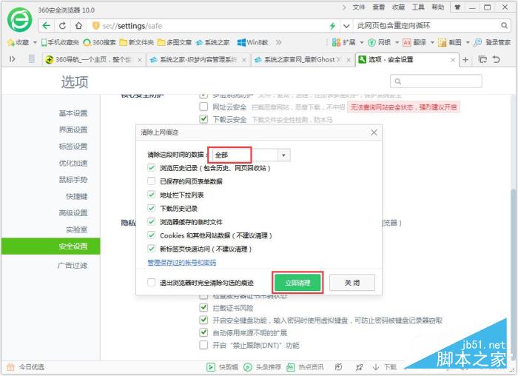Click the 立即清理 button
The height and width of the screenshot is (376, 518).
click(x=297, y=283)
